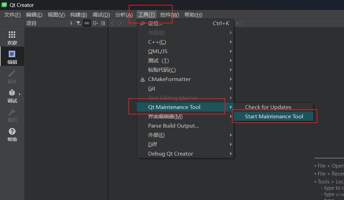Open the 文件(F) menu
Viewport: 344px width, 200px height.
[12, 15]
